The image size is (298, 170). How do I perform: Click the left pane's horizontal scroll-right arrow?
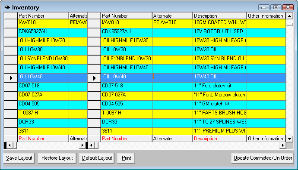82,145
